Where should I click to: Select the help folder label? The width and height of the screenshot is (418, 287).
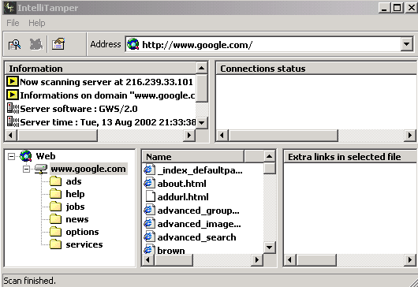tap(75, 194)
